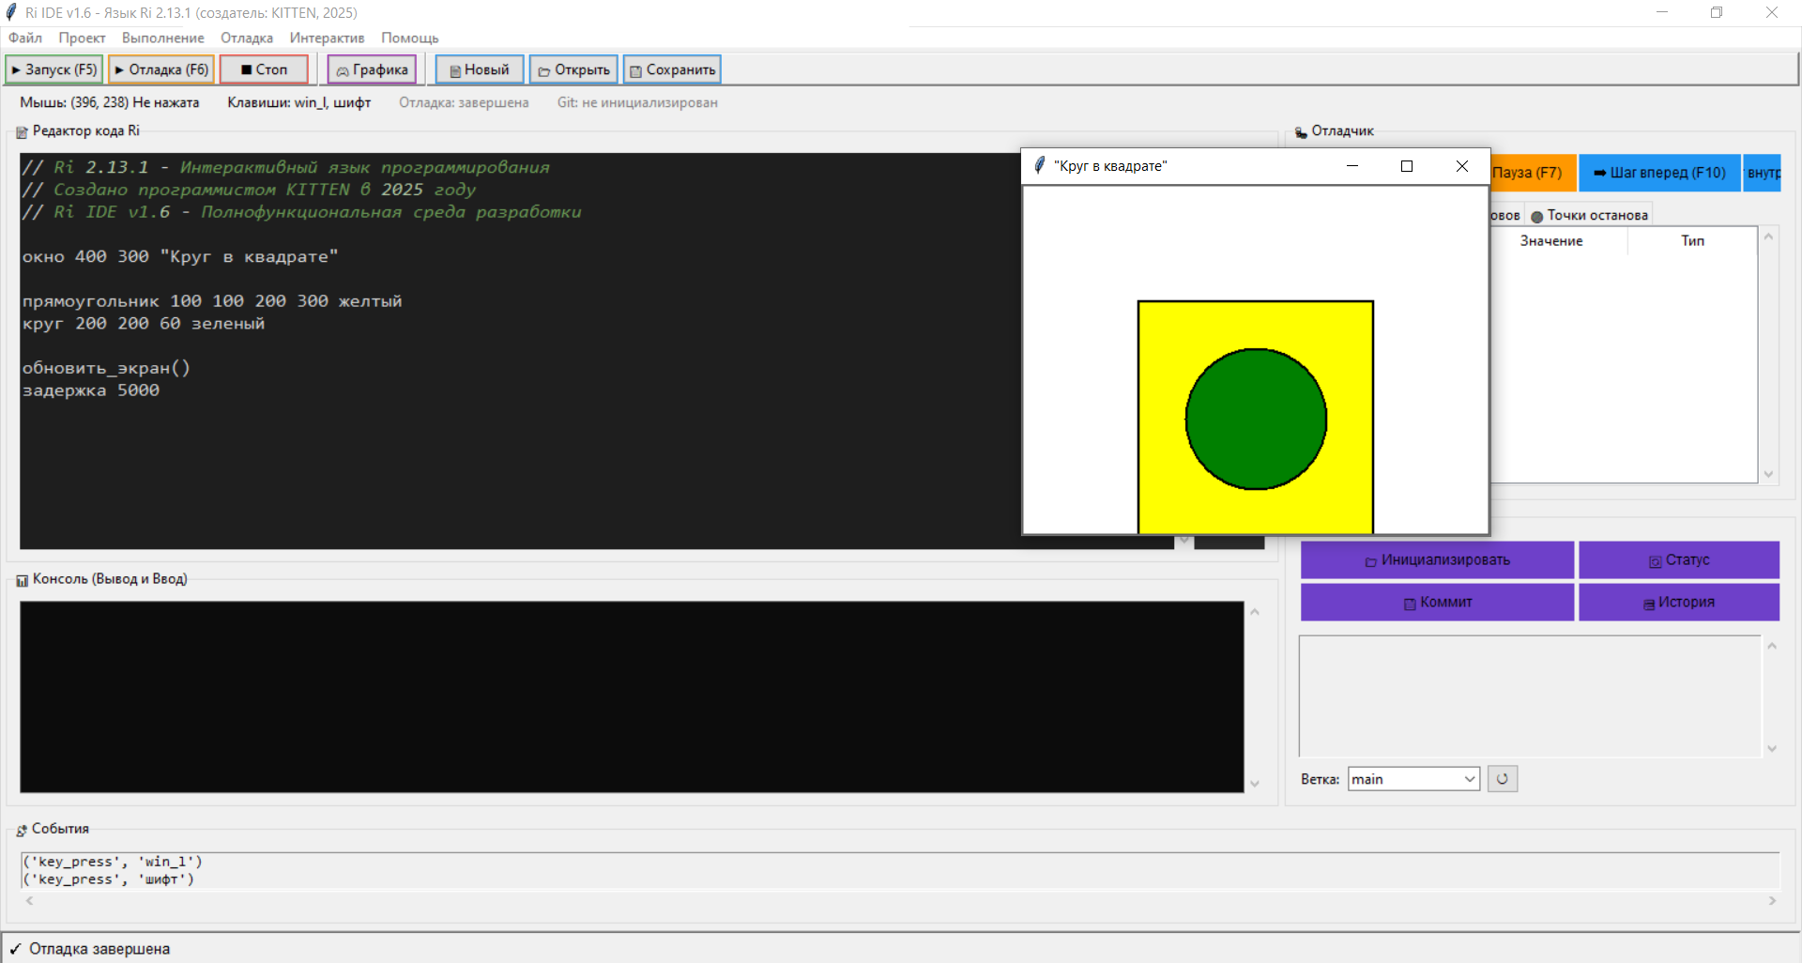Image resolution: width=1802 pixels, height=963 pixels.
Task: Click the git output scroll-down arrow
Action: coord(1772,749)
